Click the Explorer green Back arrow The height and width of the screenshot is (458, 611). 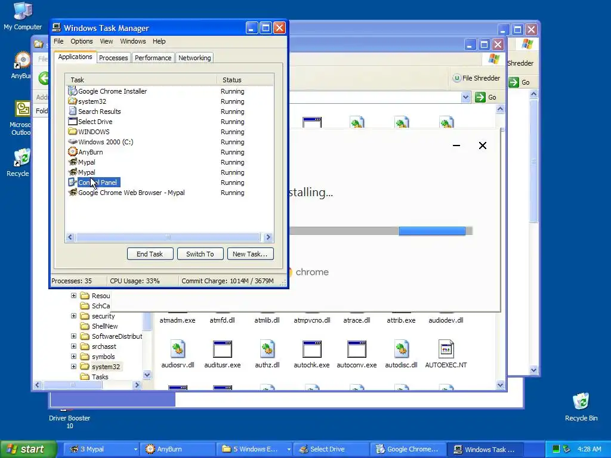point(44,78)
